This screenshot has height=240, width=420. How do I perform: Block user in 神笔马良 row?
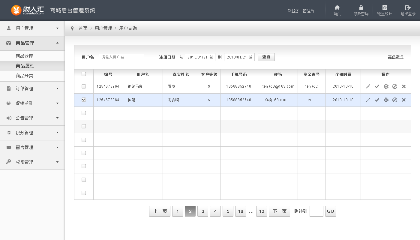click(395, 86)
